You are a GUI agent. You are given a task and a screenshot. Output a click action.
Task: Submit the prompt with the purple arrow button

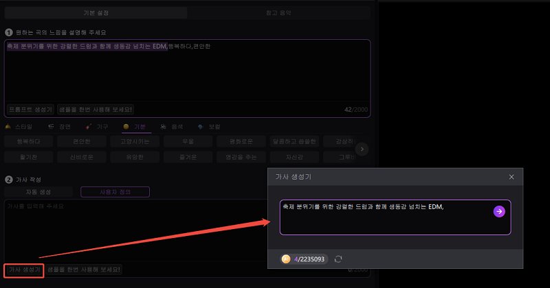point(499,211)
